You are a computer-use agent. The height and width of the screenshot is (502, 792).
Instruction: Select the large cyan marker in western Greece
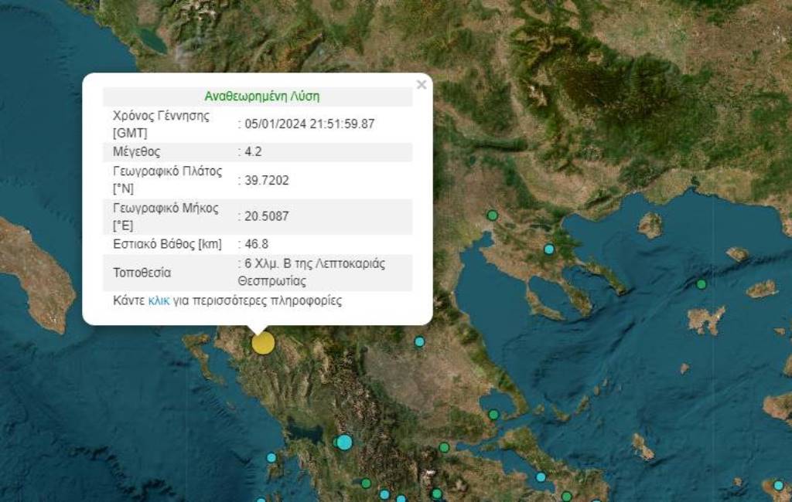pyautogui.click(x=344, y=442)
